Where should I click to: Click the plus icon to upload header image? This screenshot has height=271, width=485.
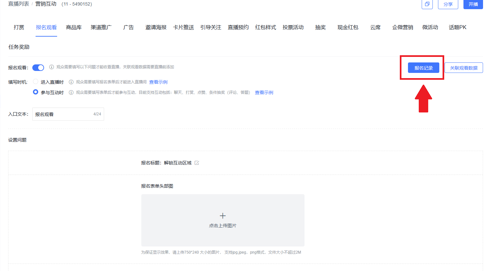pyautogui.click(x=223, y=216)
